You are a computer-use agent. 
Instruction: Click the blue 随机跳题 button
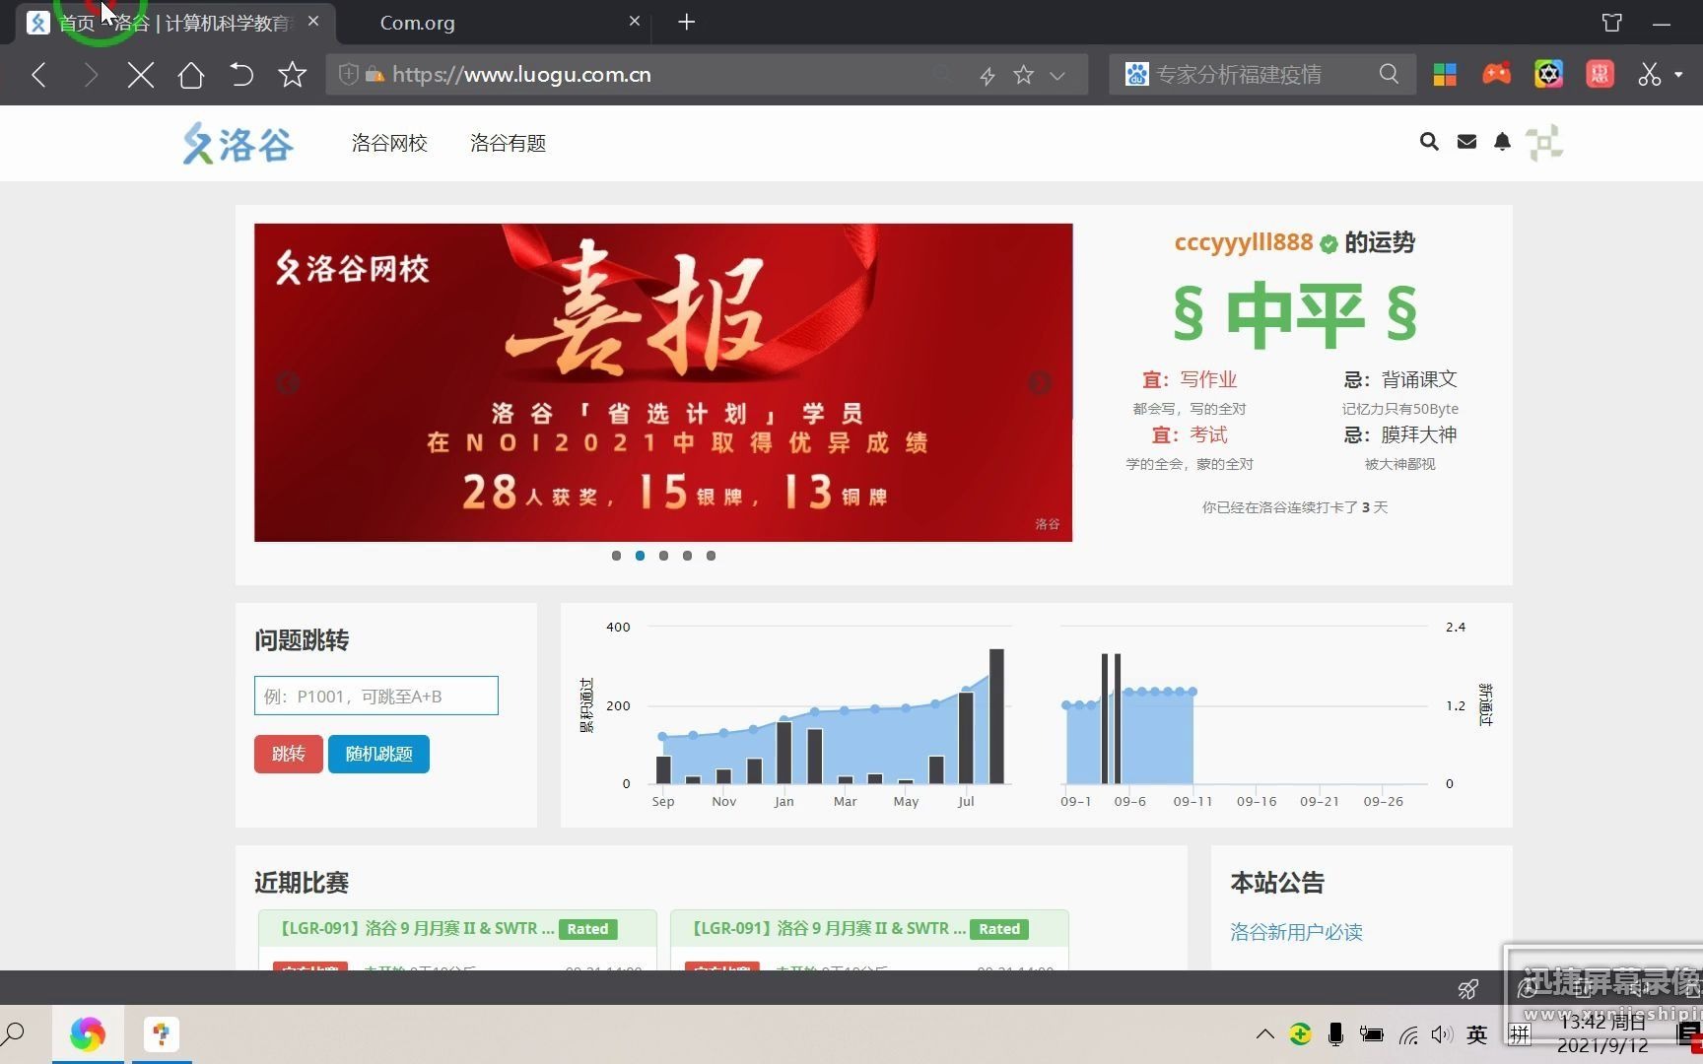[x=378, y=754]
